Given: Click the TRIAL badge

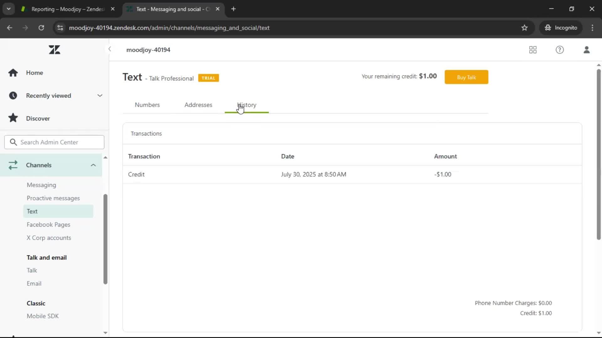Looking at the screenshot, I should click(209, 78).
